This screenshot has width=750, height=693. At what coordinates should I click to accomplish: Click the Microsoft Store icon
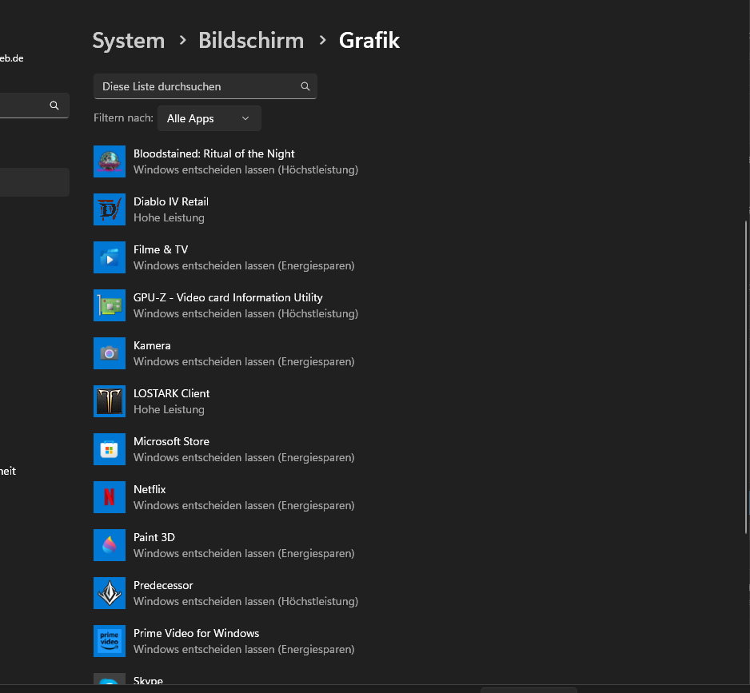tap(110, 449)
